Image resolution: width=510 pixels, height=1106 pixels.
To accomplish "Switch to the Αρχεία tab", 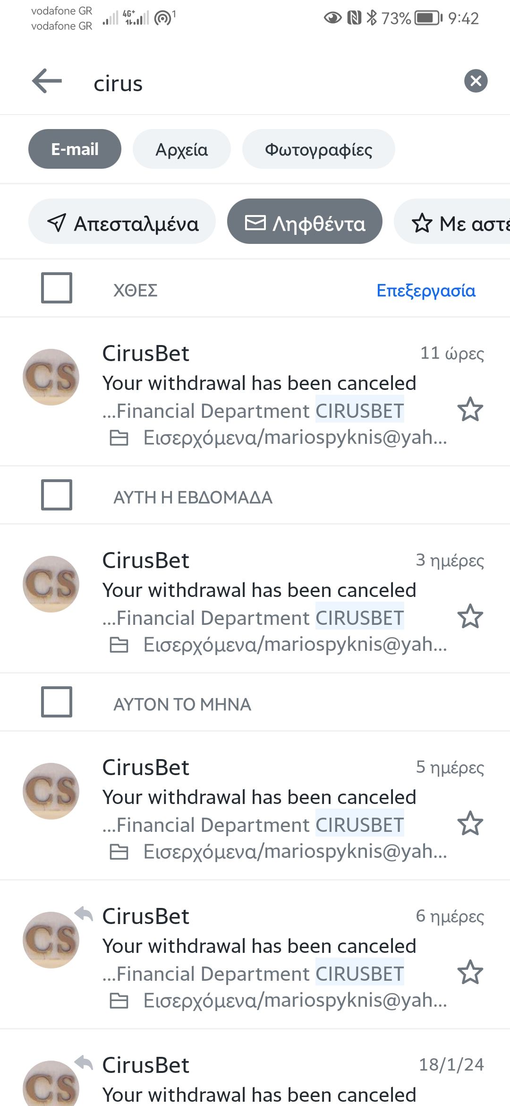I will (x=182, y=149).
